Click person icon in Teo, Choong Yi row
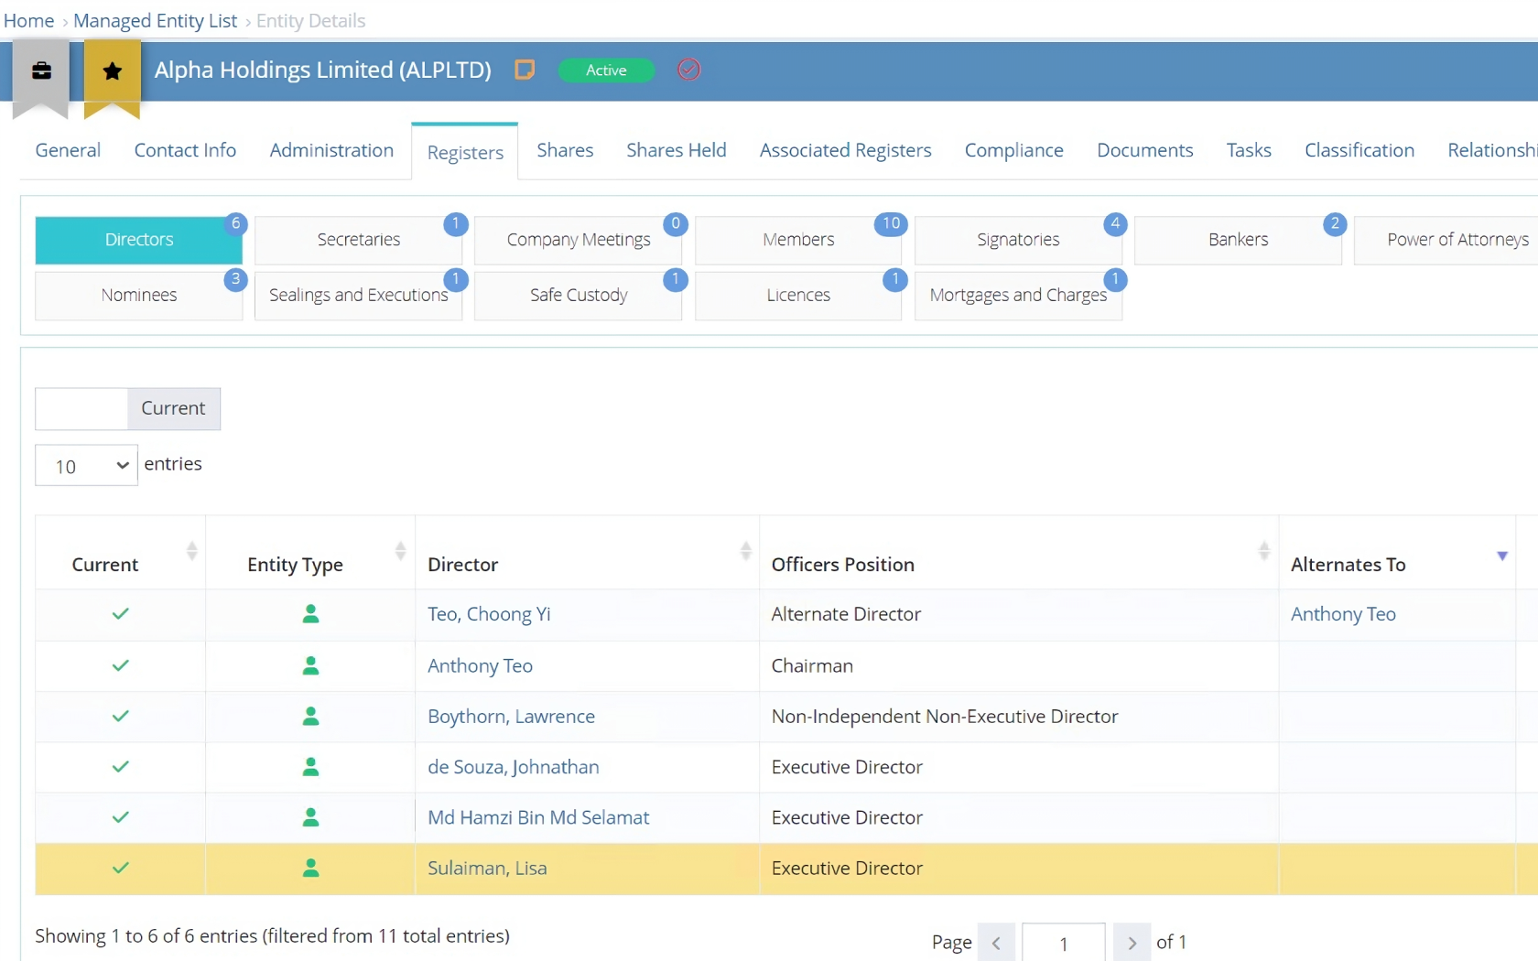 click(x=310, y=614)
